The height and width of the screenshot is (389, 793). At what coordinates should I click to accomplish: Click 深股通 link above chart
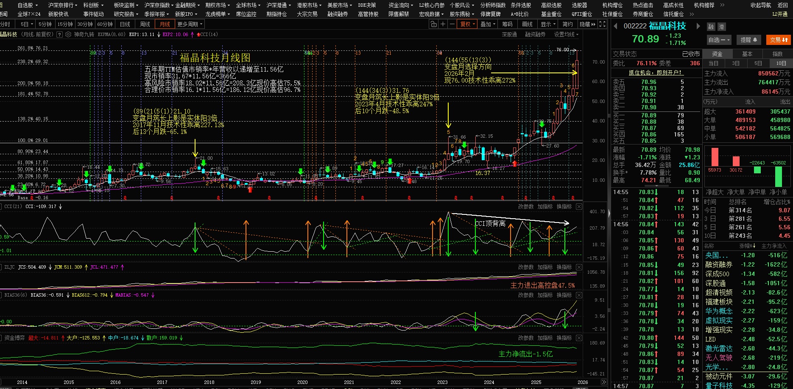tap(509, 34)
